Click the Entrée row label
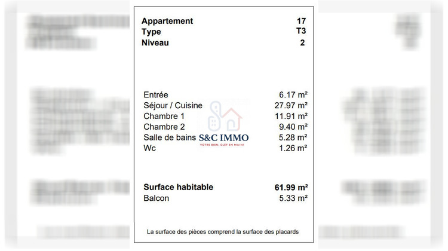Screen dimensions: 448x251 click(x=156, y=94)
